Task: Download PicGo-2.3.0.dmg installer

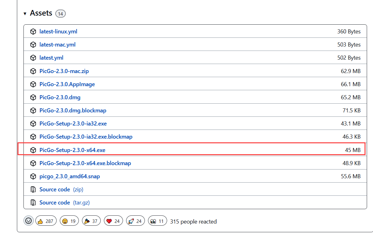Action: (60, 97)
